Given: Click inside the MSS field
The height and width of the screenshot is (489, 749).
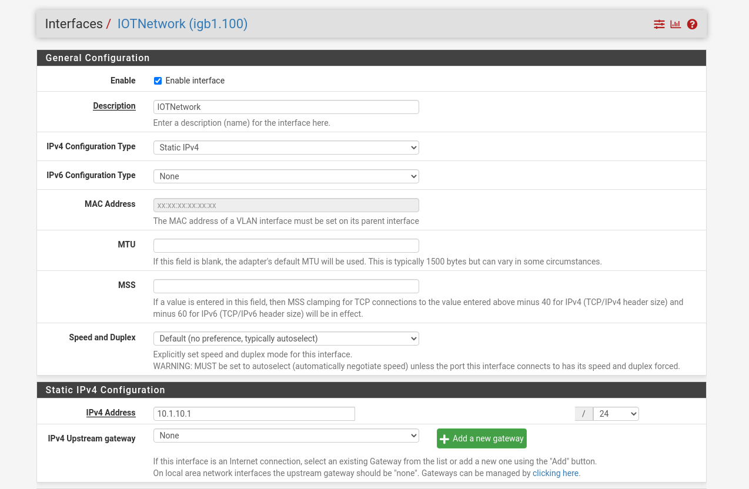Looking at the screenshot, I should click(286, 286).
